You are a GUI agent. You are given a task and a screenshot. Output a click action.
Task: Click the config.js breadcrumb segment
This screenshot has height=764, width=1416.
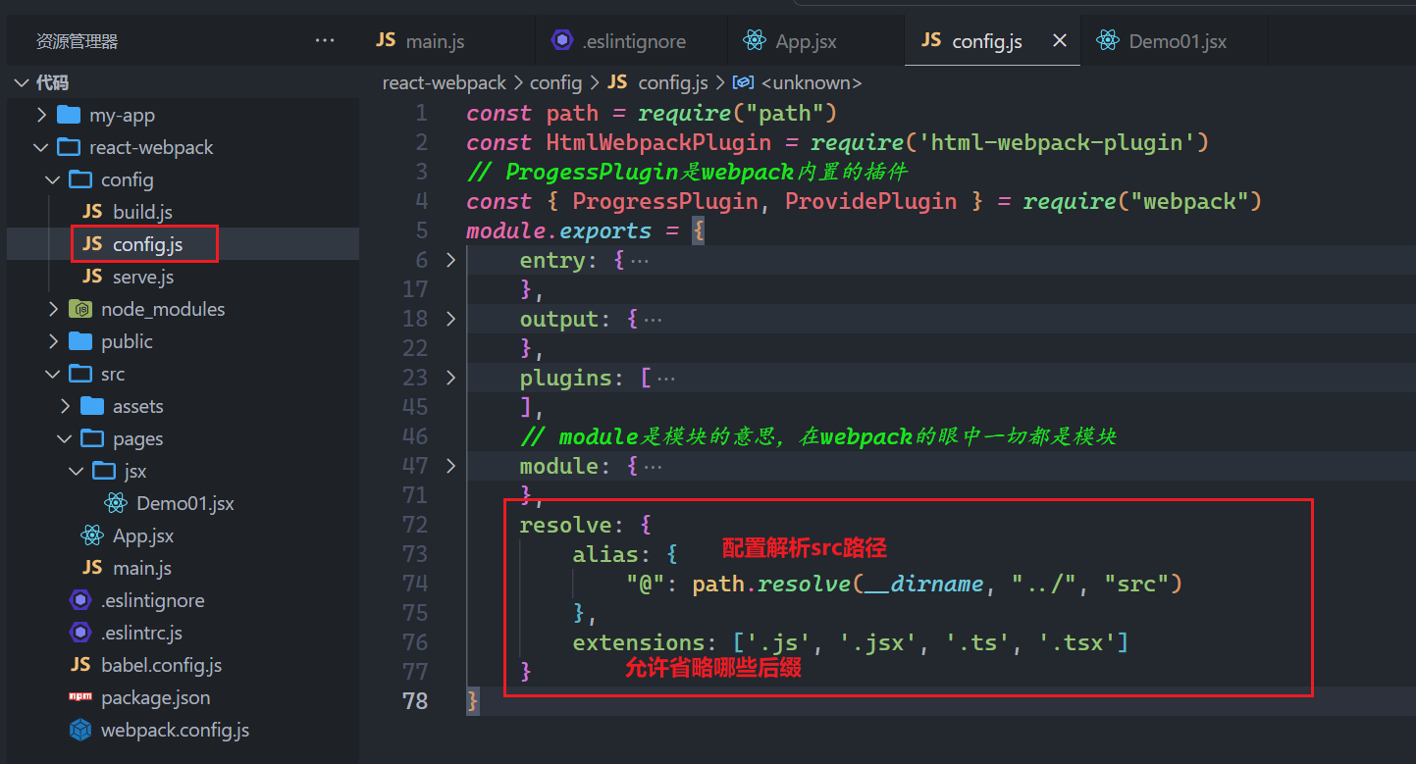pos(673,83)
